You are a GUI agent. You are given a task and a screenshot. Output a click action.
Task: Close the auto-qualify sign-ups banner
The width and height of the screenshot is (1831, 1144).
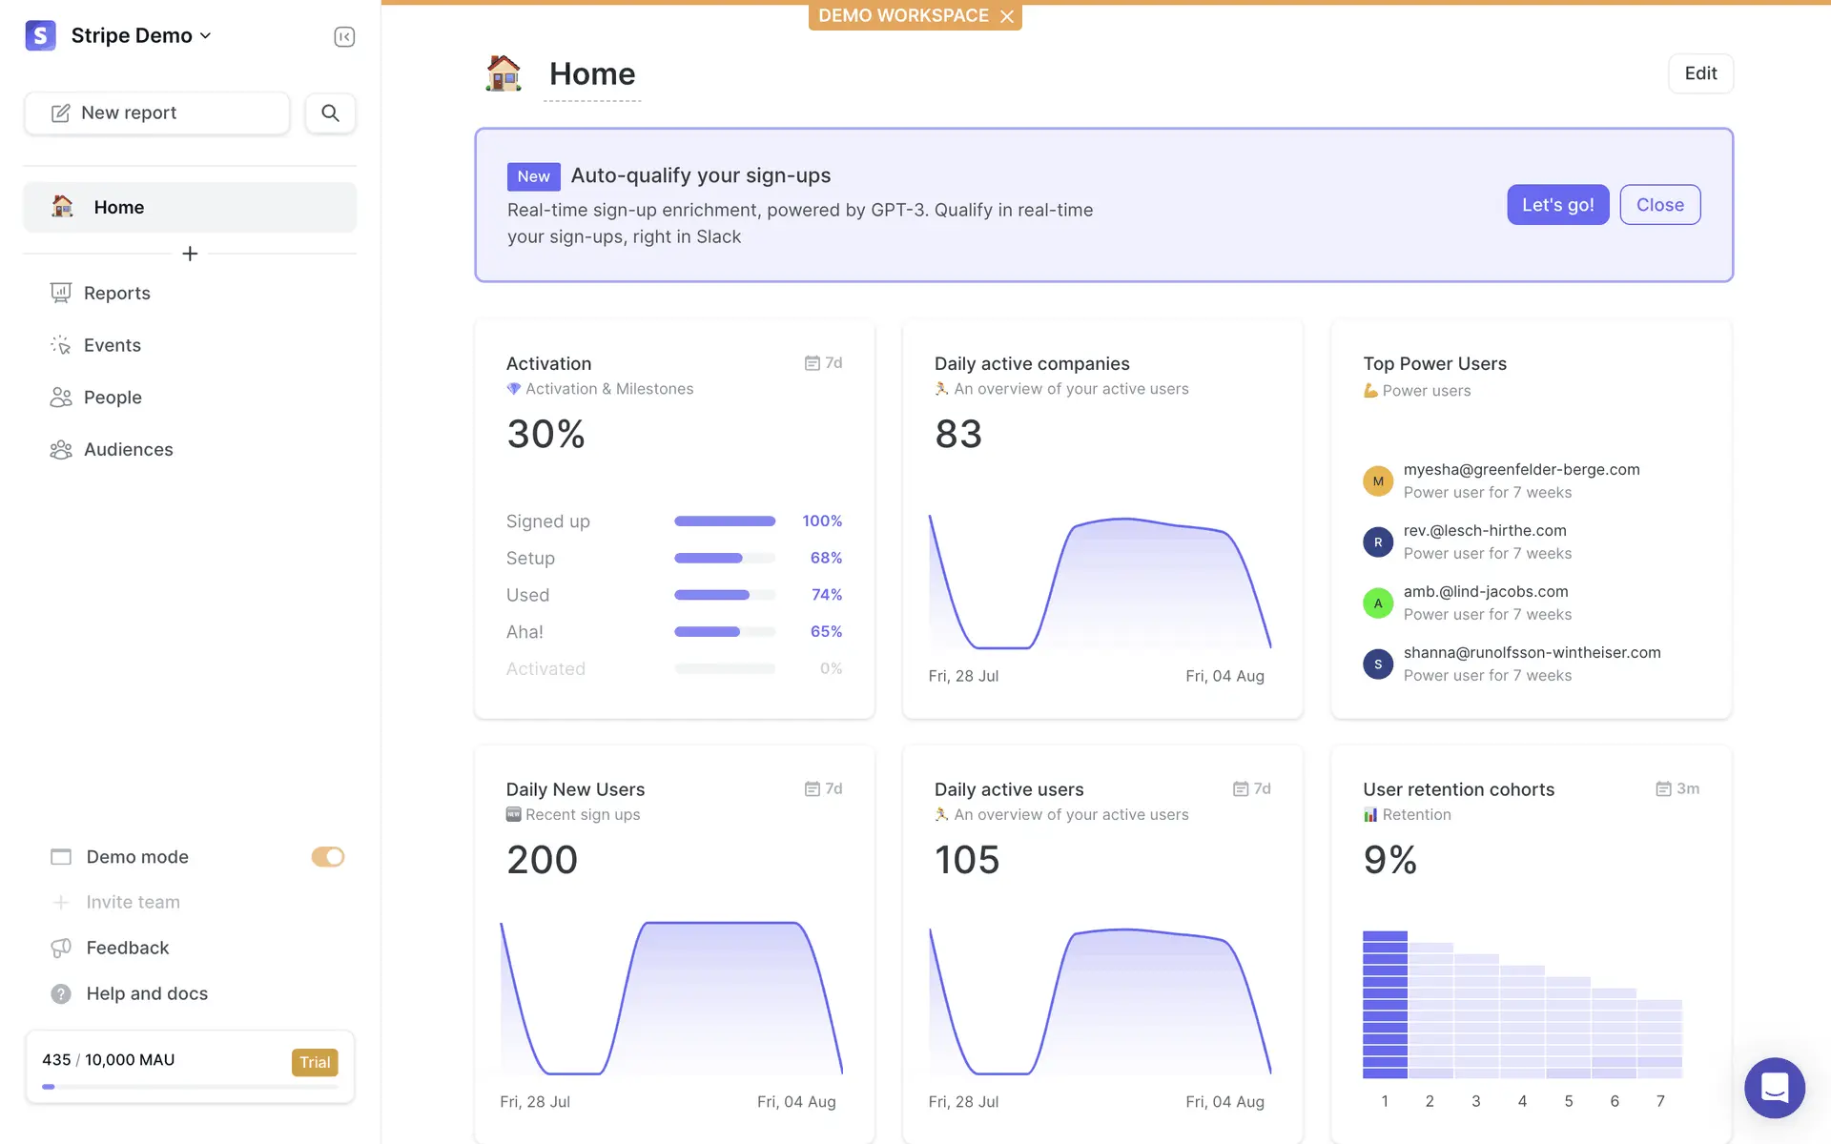click(x=1659, y=205)
